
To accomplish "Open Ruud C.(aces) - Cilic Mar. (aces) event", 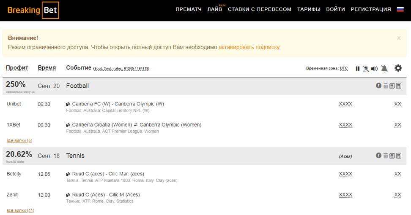I will point(108,174).
